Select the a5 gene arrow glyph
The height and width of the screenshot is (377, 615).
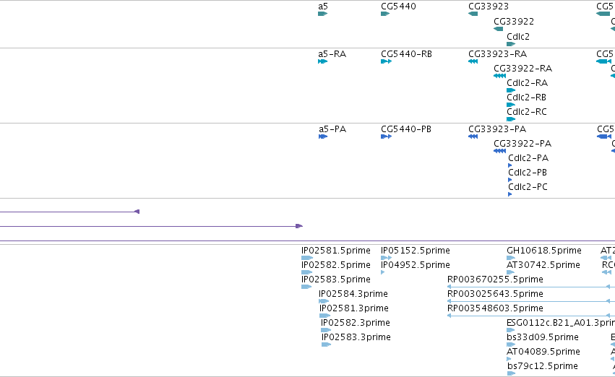click(322, 14)
